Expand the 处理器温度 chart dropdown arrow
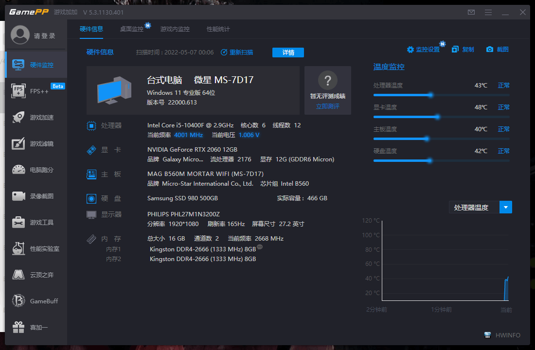Viewport: 535px width, 350px height. click(x=506, y=208)
